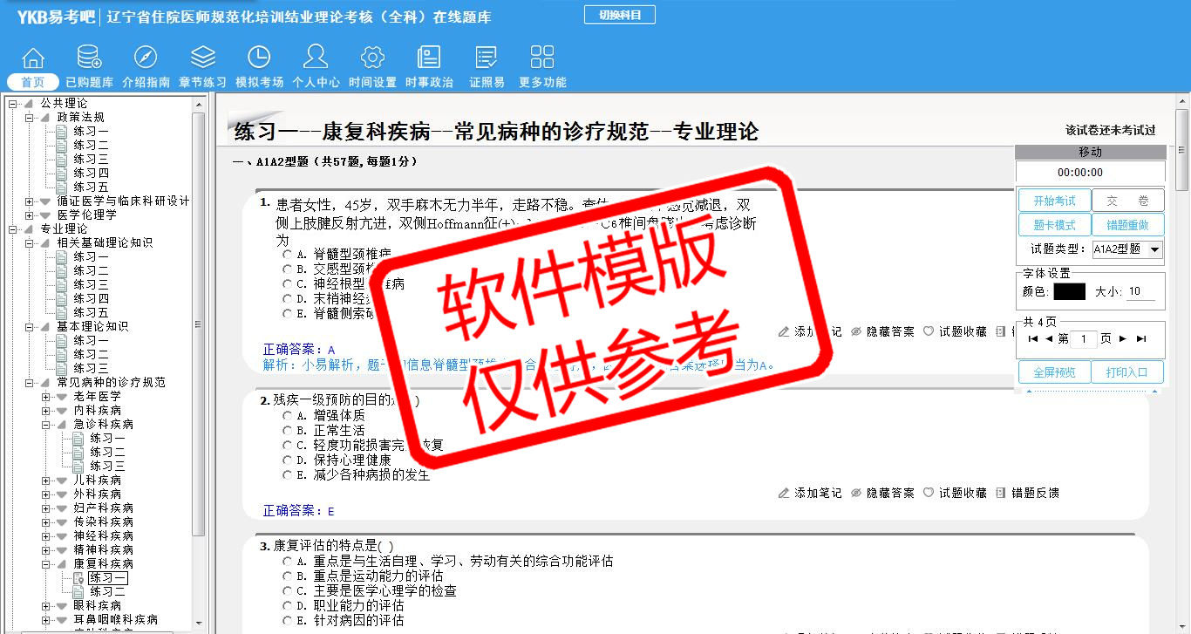Open 章节练习 layers icon
This screenshot has height=634, width=1191.
202,58
